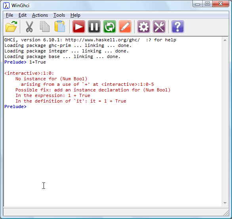
Task: Open help via blue question mark icon
Action: click(178, 27)
